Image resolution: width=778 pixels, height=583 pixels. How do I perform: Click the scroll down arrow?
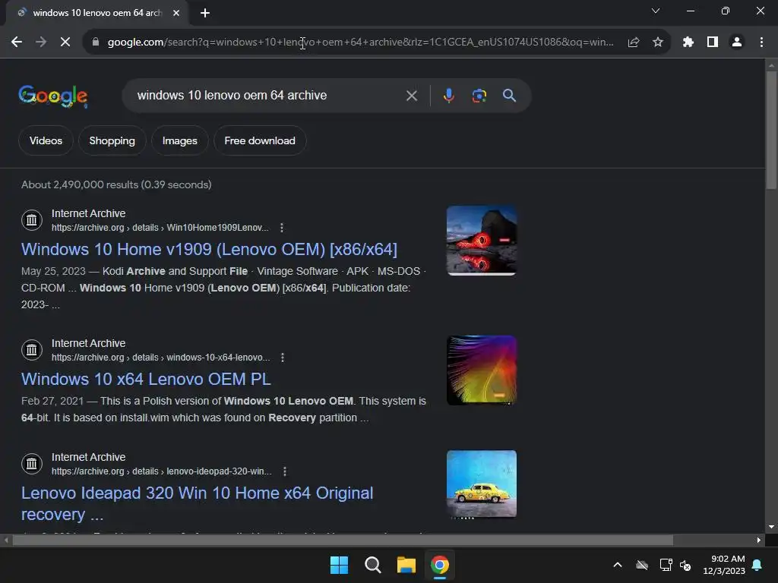click(x=771, y=527)
